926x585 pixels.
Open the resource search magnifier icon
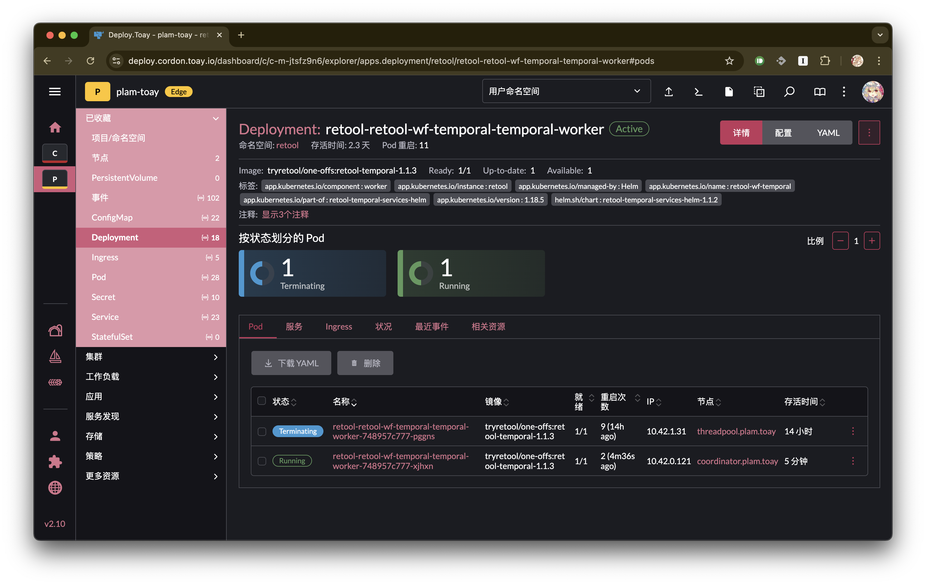tap(789, 92)
